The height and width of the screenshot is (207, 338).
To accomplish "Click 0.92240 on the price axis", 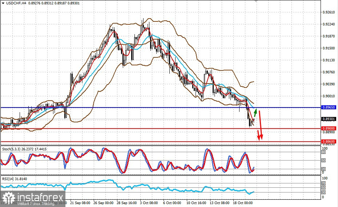I will [x=329, y=24].
